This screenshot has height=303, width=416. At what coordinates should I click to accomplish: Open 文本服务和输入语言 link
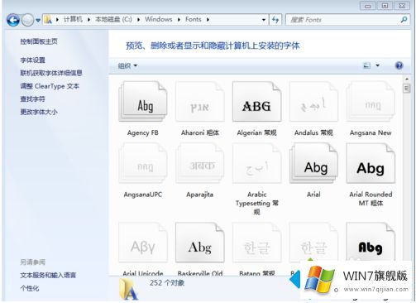[x=48, y=275]
